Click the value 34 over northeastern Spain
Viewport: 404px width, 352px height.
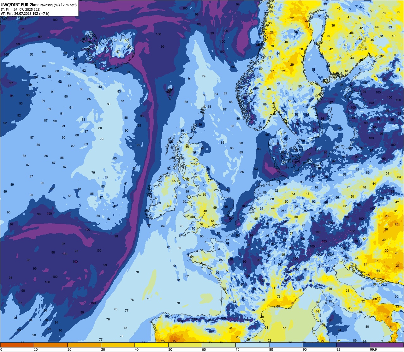(231, 328)
